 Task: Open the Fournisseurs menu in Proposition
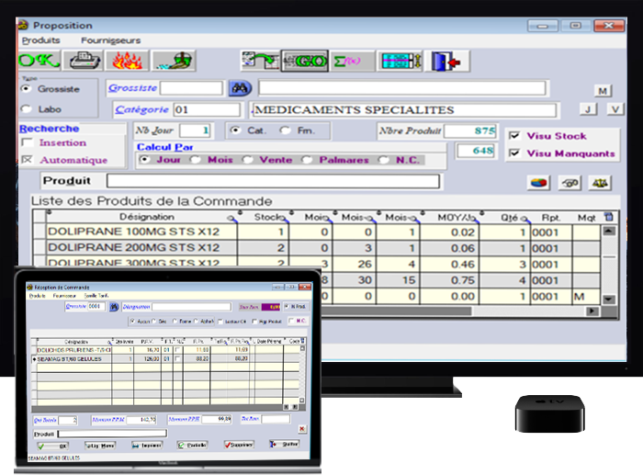(111, 40)
